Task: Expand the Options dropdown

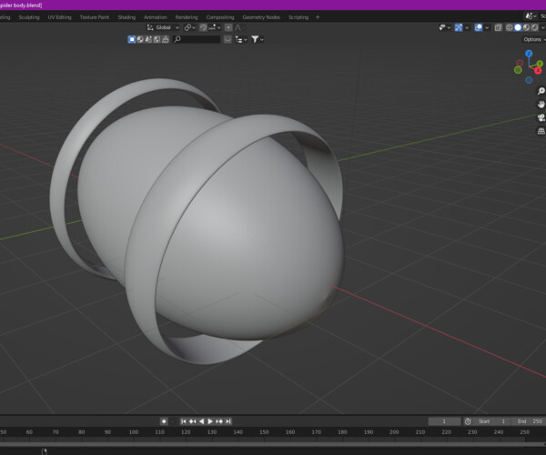Action: 532,39
